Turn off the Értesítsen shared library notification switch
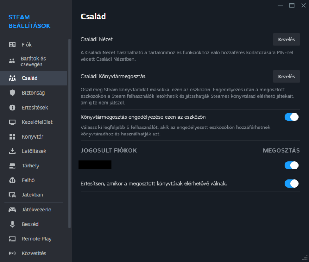The image size is (309, 262). click(x=292, y=183)
